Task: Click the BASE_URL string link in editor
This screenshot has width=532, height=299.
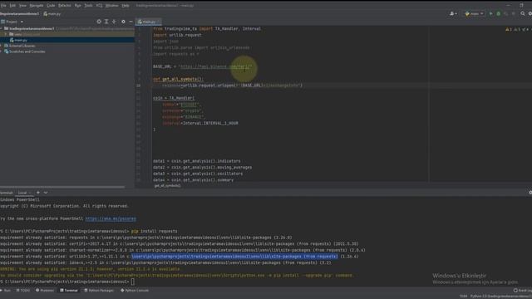Action: pyautogui.click(x=216, y=66)
